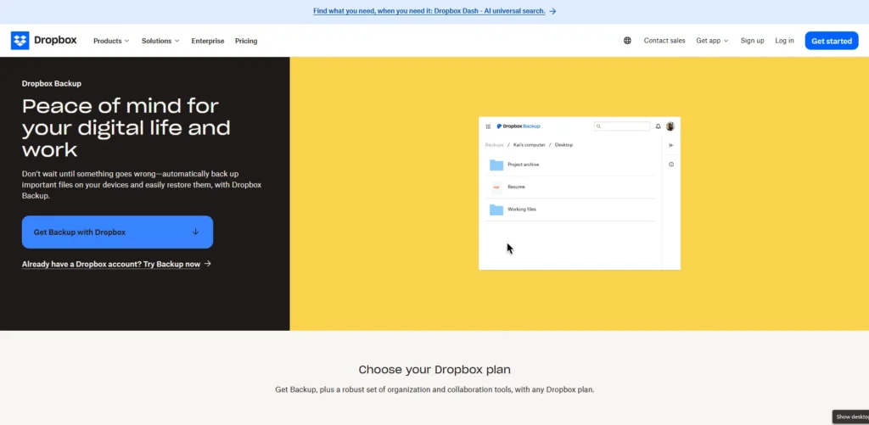
Task: Expand the Products menu
Action: tap(111, 41)
